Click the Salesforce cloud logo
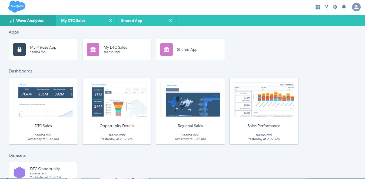Viewport: 365px width, 179px height. [17, 6]
